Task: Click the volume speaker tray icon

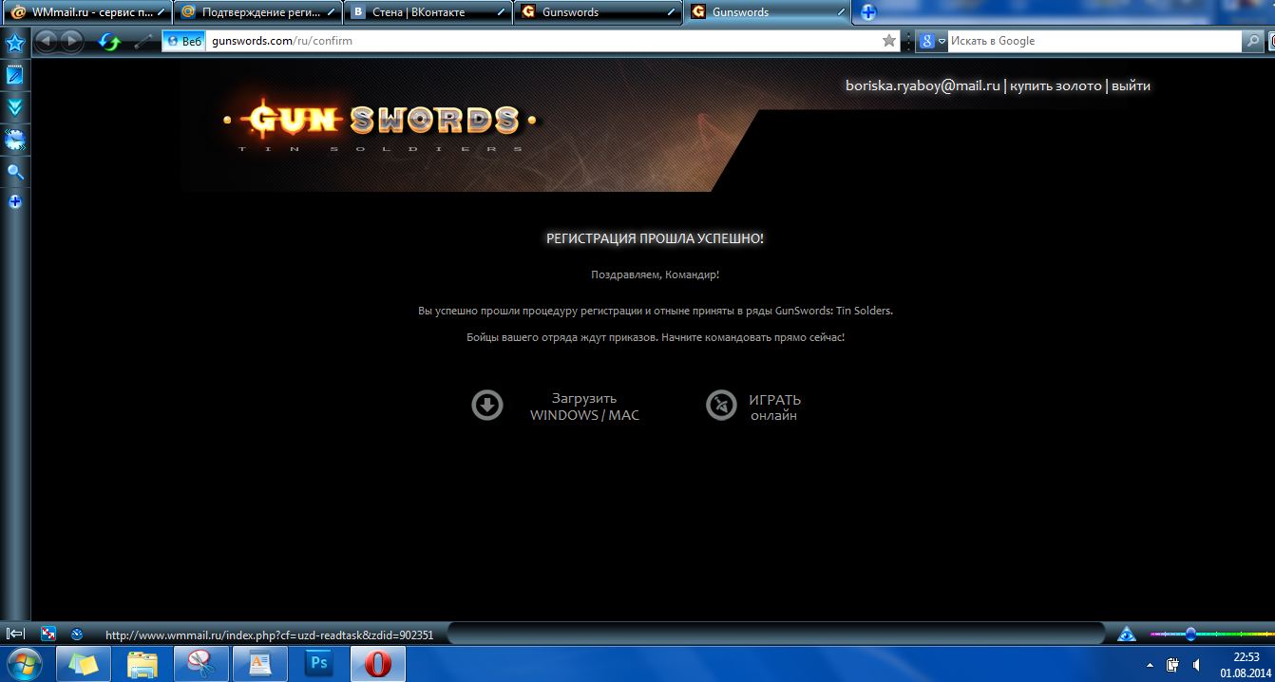Action: pyautogui.click(x=1196, y=665)
